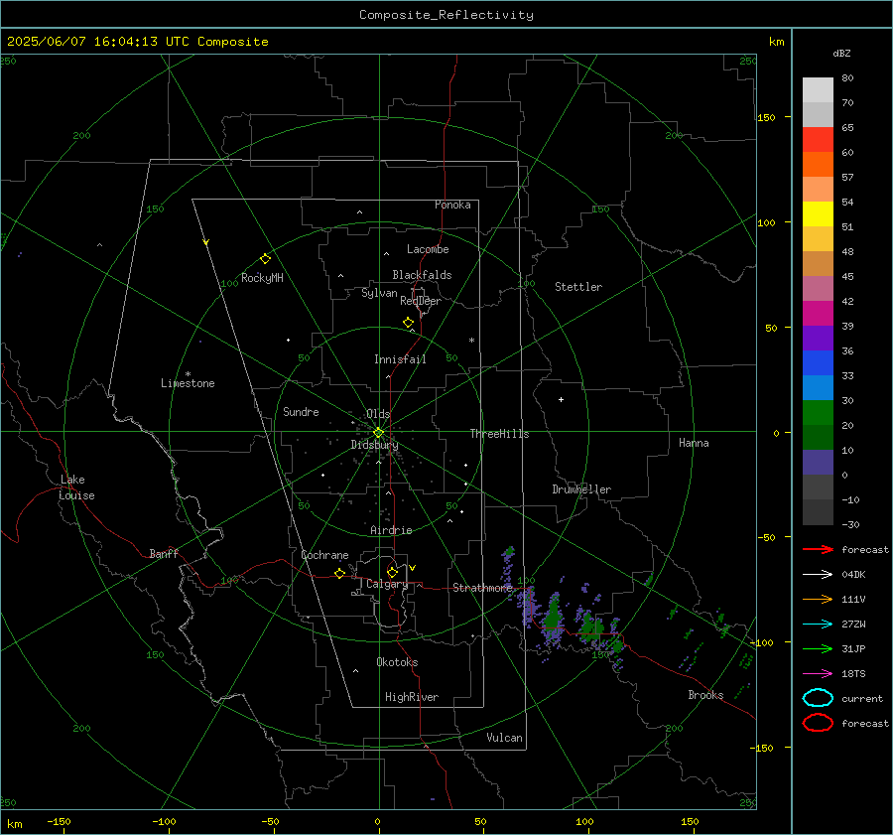Viewport: 893px width, 835px height.
Task: Click the RockyMH station label
Action: click(x=262, y=278)
